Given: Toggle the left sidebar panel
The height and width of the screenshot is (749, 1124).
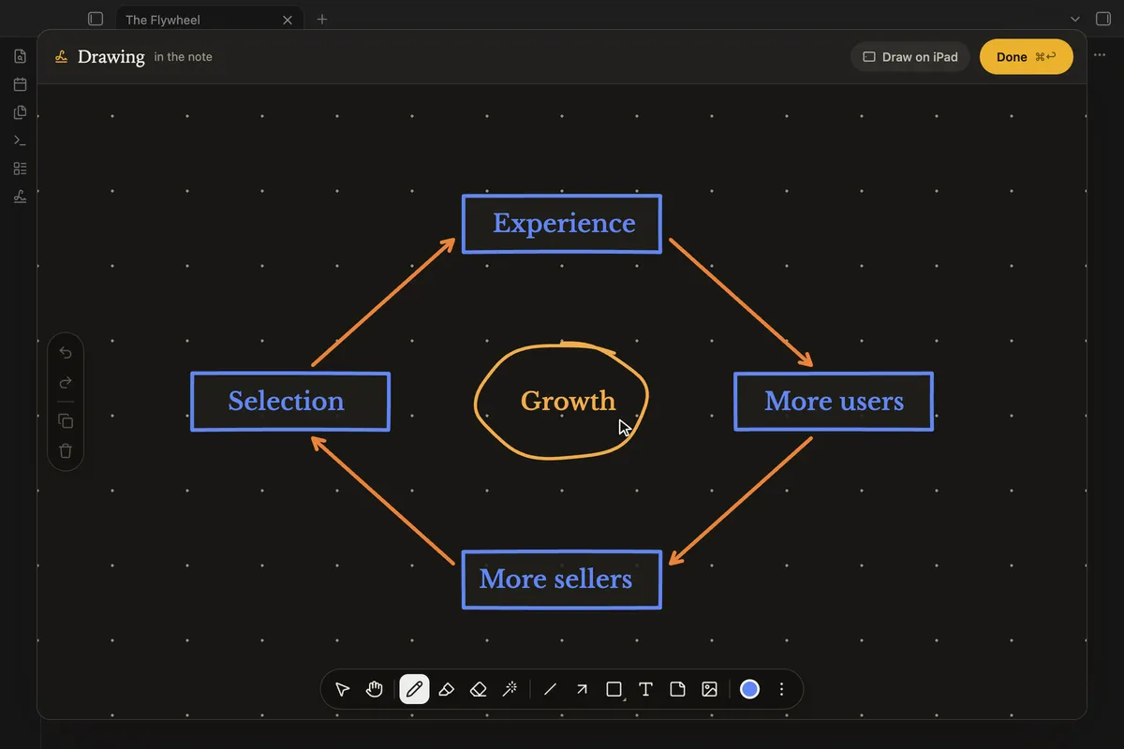Looking at the screenshot, I should (96, 19).
